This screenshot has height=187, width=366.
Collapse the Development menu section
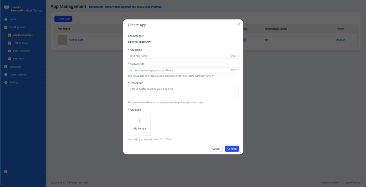[43, 27]
